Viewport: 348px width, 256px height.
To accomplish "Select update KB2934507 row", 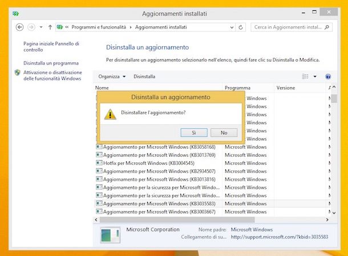I will pyautogui.click(x=213, y=171).
